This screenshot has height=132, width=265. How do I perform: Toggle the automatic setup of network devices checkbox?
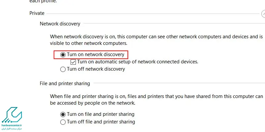(x=73, y=62)
